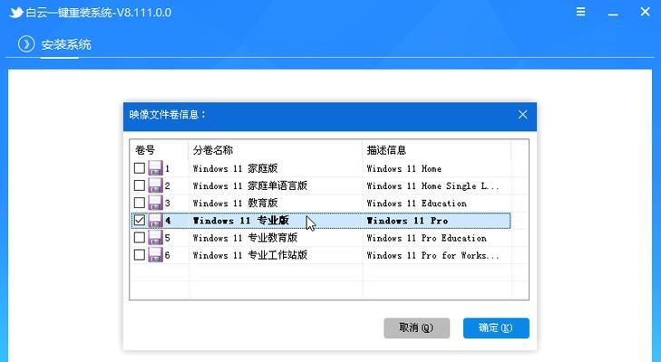661x362 pixels.
Task: Click the Windows 11 Pro description
Action: [x=407, y=221]
